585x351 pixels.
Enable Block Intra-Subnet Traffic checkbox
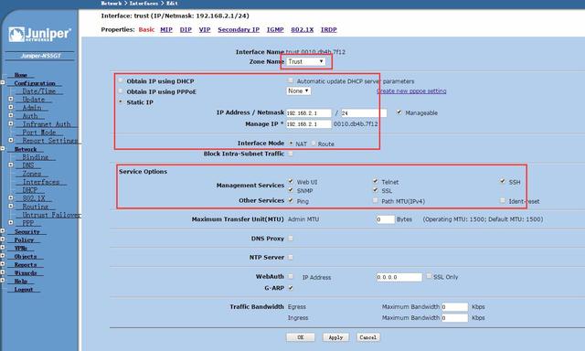(x=291, y=154)
